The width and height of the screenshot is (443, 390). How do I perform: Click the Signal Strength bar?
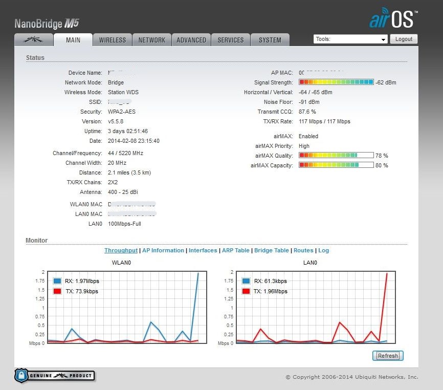[x=336, y=82]
